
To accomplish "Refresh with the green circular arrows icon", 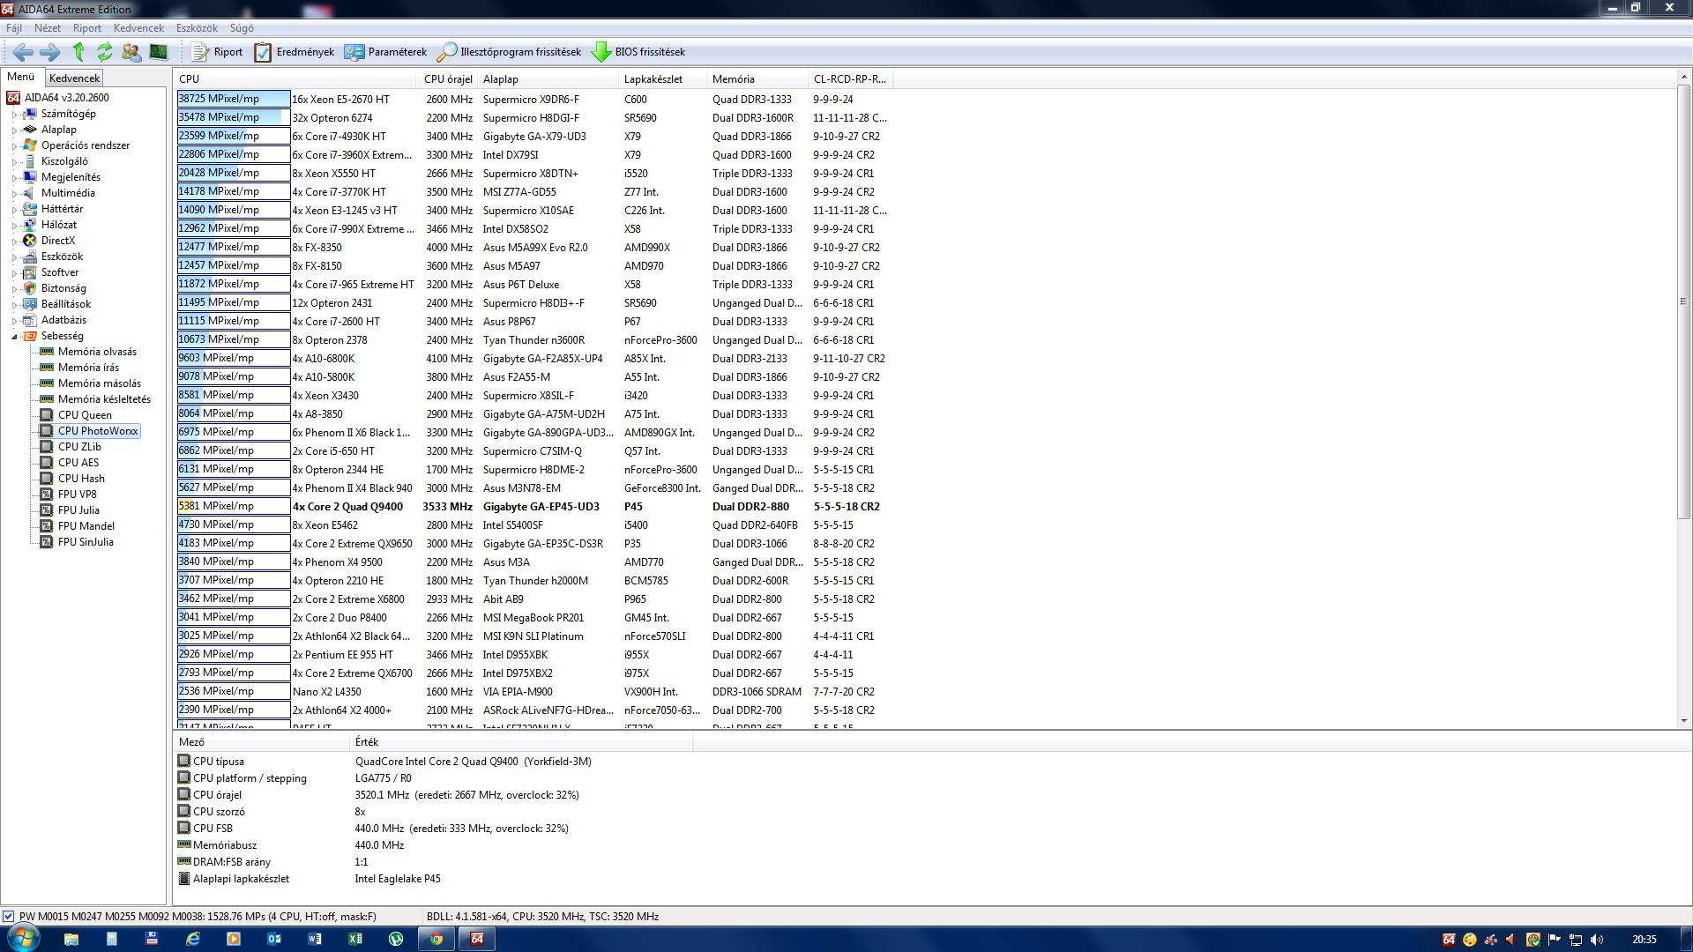I will click(x=104, y=52).
